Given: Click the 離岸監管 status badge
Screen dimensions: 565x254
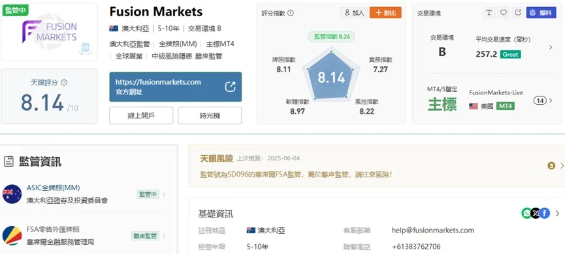Looking at the screenshot, I should coord(145,236).
